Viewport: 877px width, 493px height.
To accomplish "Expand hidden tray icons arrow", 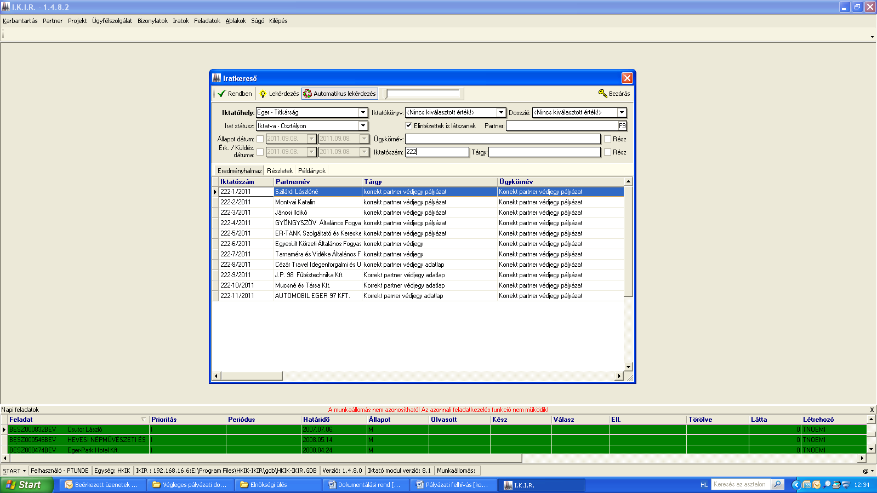I will (x=796, y=485).
